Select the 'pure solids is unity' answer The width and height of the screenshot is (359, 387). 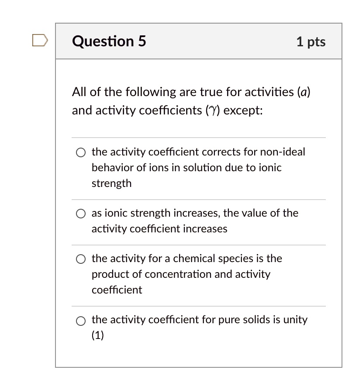click(81, 320)
